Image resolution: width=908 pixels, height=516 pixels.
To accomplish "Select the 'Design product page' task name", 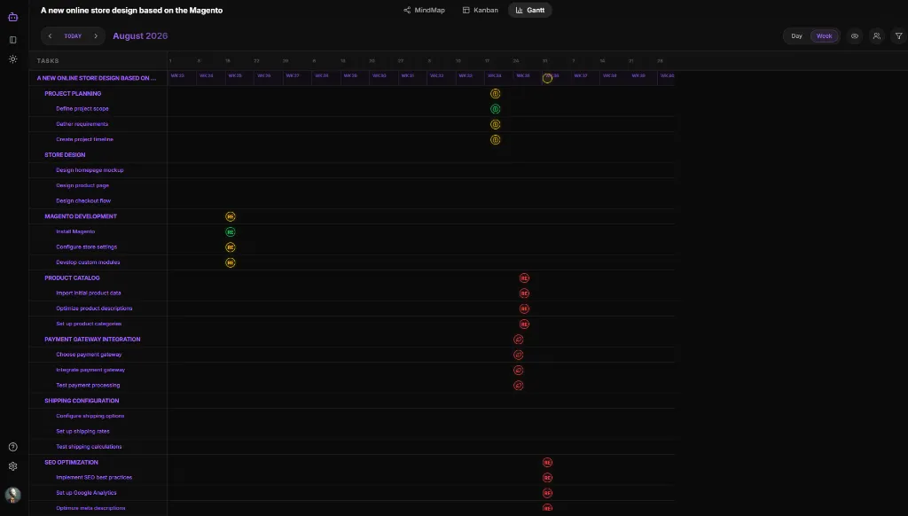I will [x=82, y=185].
